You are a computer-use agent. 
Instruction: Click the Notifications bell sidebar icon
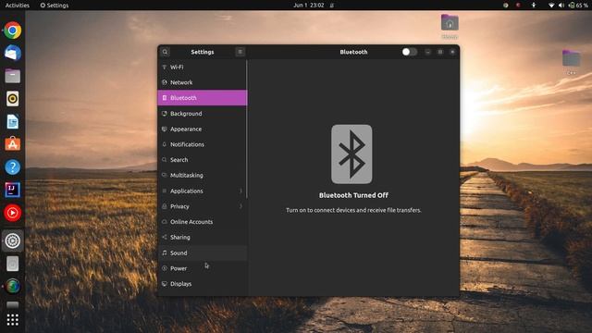(x=165, y=144)
